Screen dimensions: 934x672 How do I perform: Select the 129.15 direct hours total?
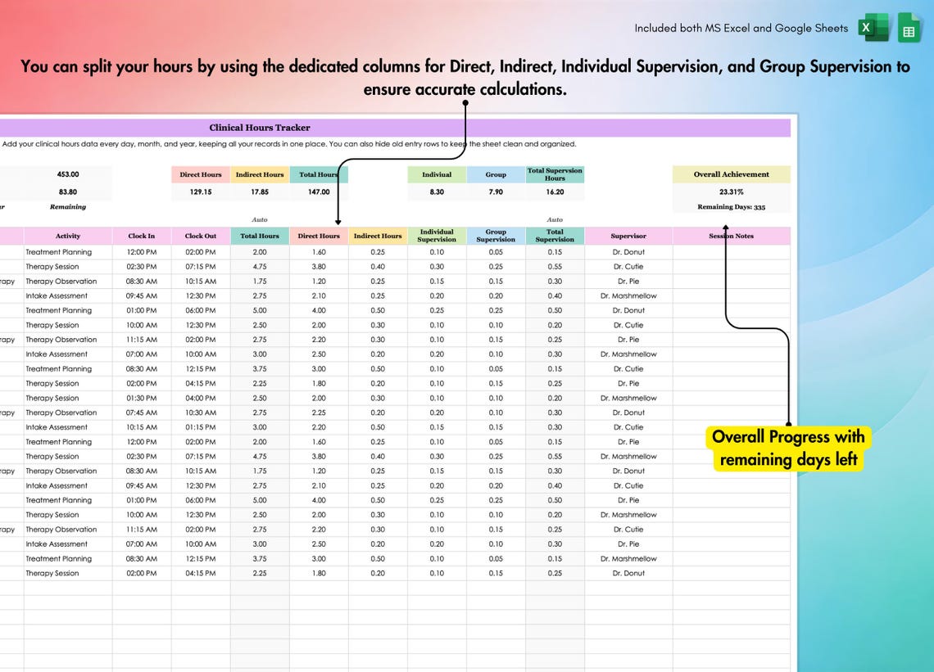pos(201,192)
